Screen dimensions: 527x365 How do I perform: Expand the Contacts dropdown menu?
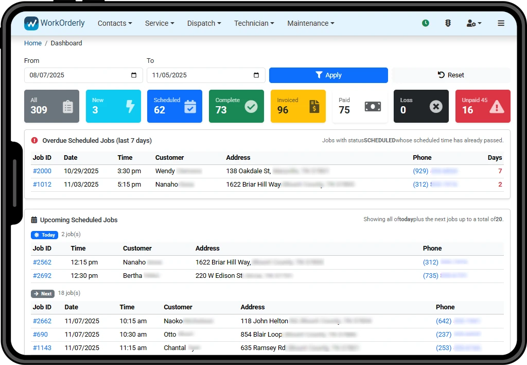(x=115, y=23)
